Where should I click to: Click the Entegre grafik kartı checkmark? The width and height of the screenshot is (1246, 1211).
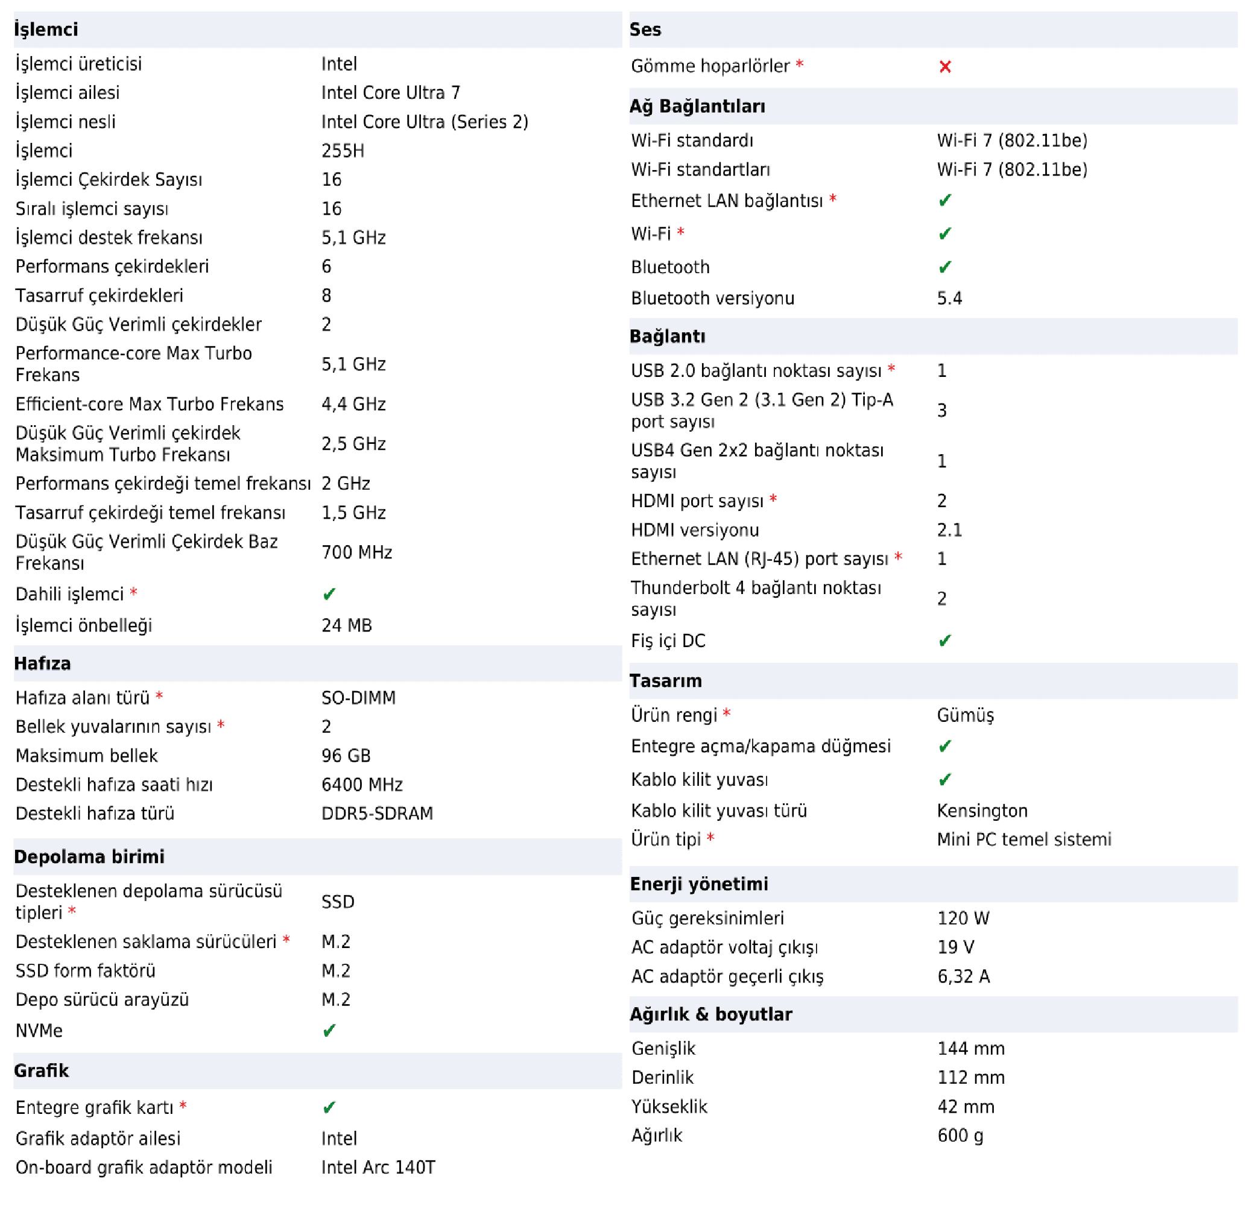[329, 1107]
